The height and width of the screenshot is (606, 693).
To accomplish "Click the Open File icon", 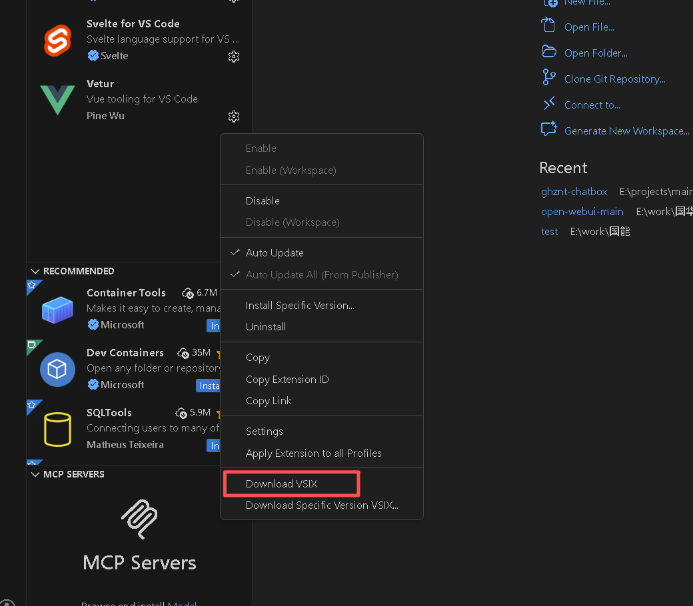I will (548, 25).
